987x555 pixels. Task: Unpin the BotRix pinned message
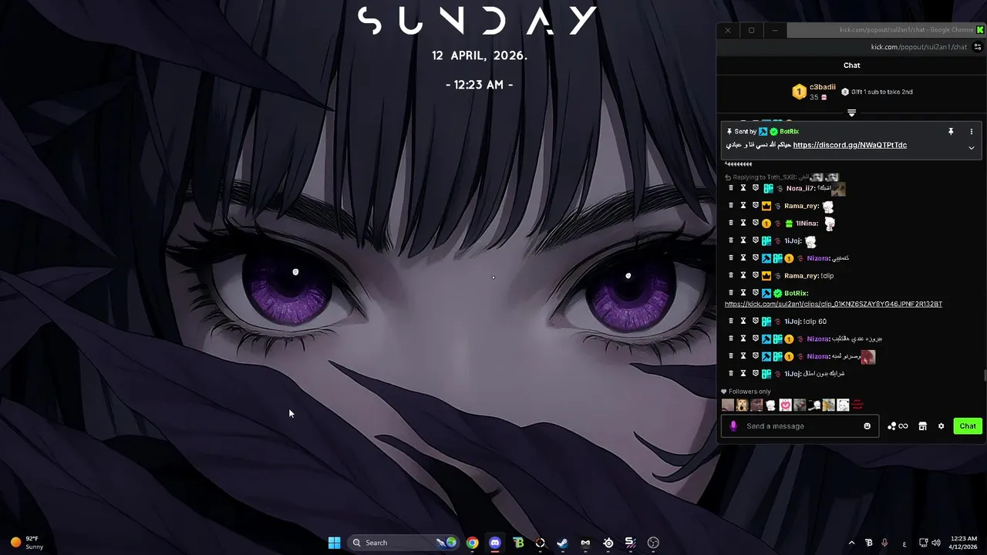click(951, 132)
